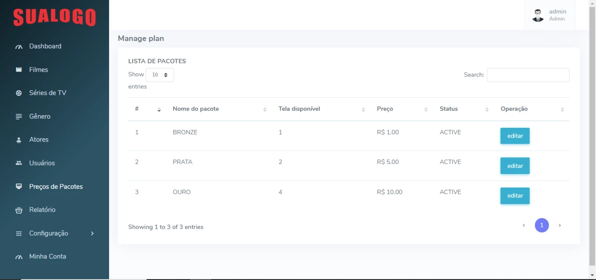Click the Usuários group icon

tap(19, 163)
